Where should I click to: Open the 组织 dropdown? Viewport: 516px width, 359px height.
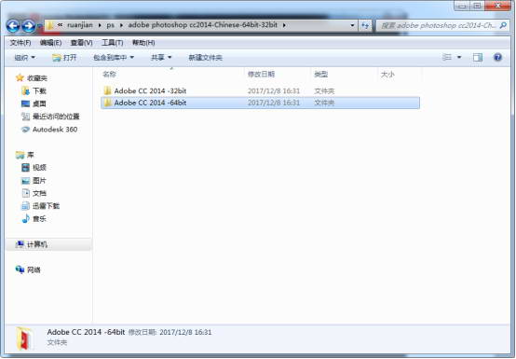[24, 58]
